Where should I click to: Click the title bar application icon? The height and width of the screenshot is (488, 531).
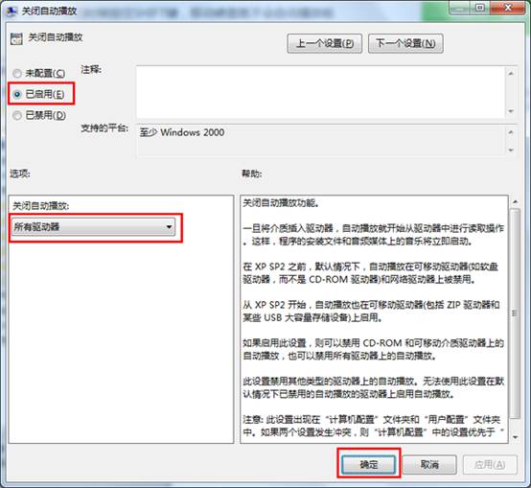point(12,11)
